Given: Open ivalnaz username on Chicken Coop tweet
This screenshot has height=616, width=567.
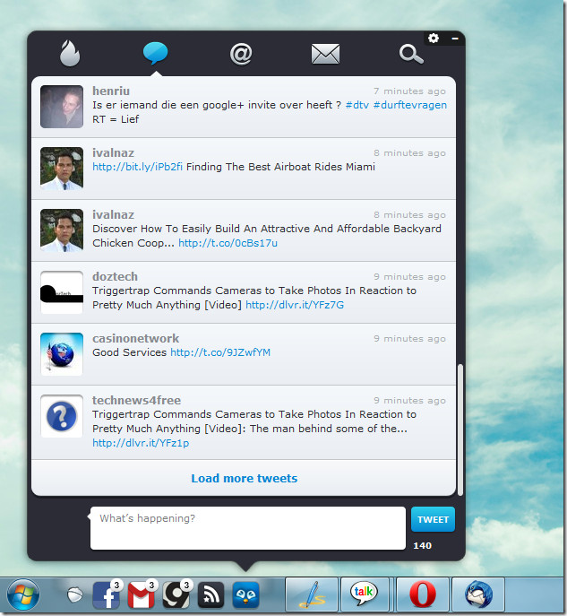Looking at the screenshot, I should 113,214.
